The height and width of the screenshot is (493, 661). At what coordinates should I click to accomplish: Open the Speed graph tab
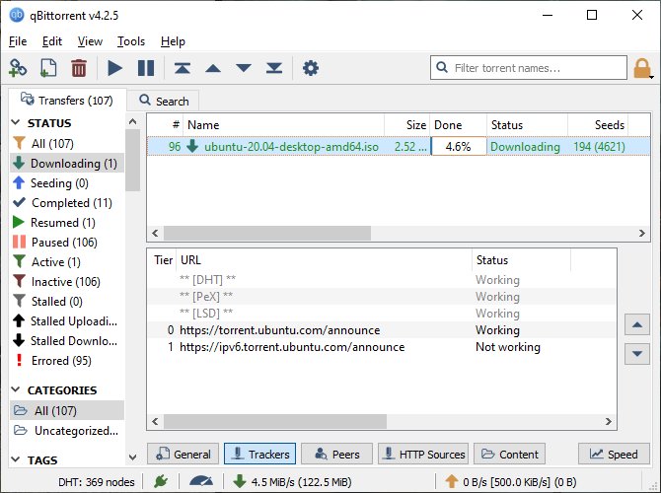(614, 454)
